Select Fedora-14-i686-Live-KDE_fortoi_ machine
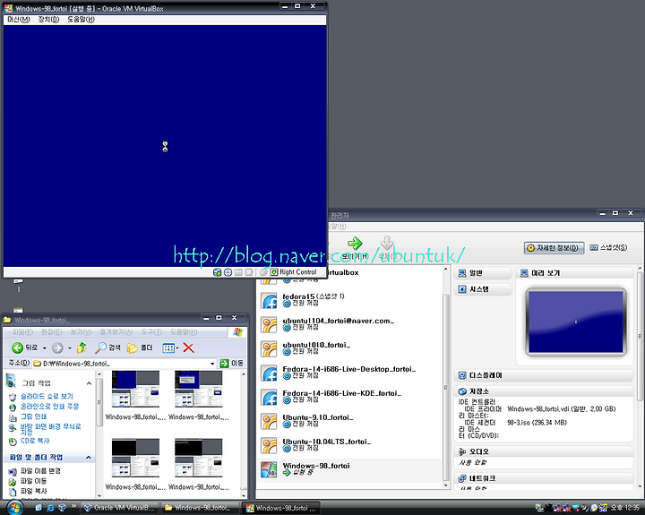The height and width of the screenshot is (515, 645). point(350,398)
